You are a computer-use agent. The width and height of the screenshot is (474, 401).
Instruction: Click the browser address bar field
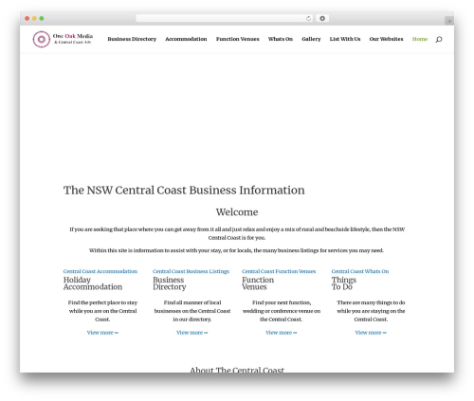click(x=225, y=18)
